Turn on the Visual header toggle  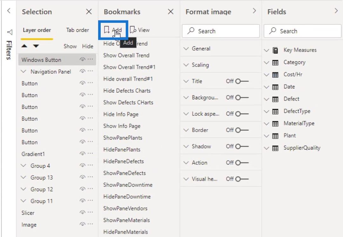click(242, 179)
